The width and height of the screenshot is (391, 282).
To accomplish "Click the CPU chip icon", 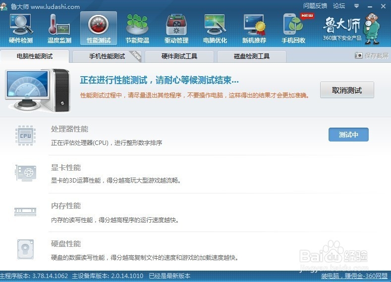I will (25, 136).
